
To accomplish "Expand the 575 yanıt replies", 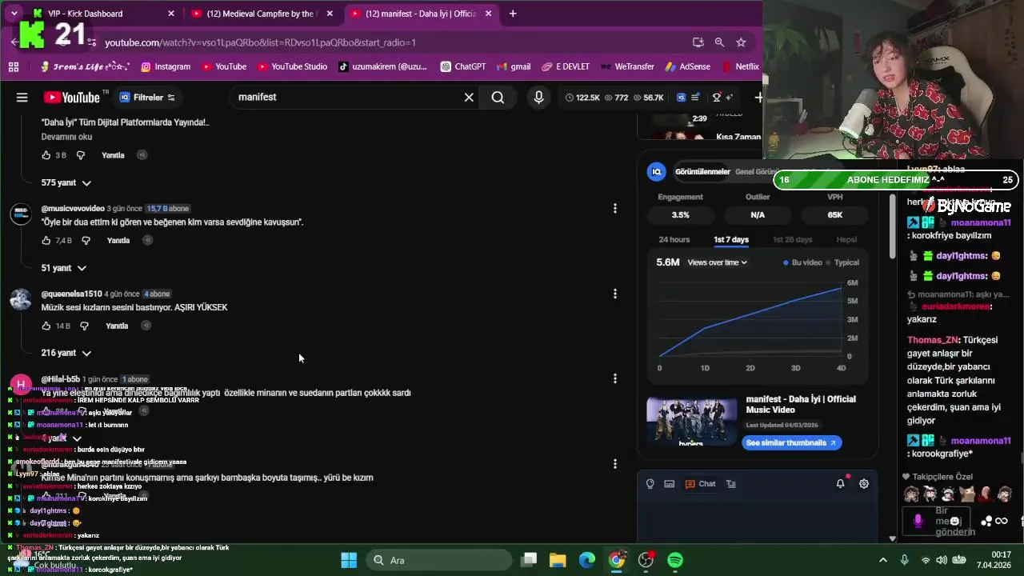I will (66, 183).
